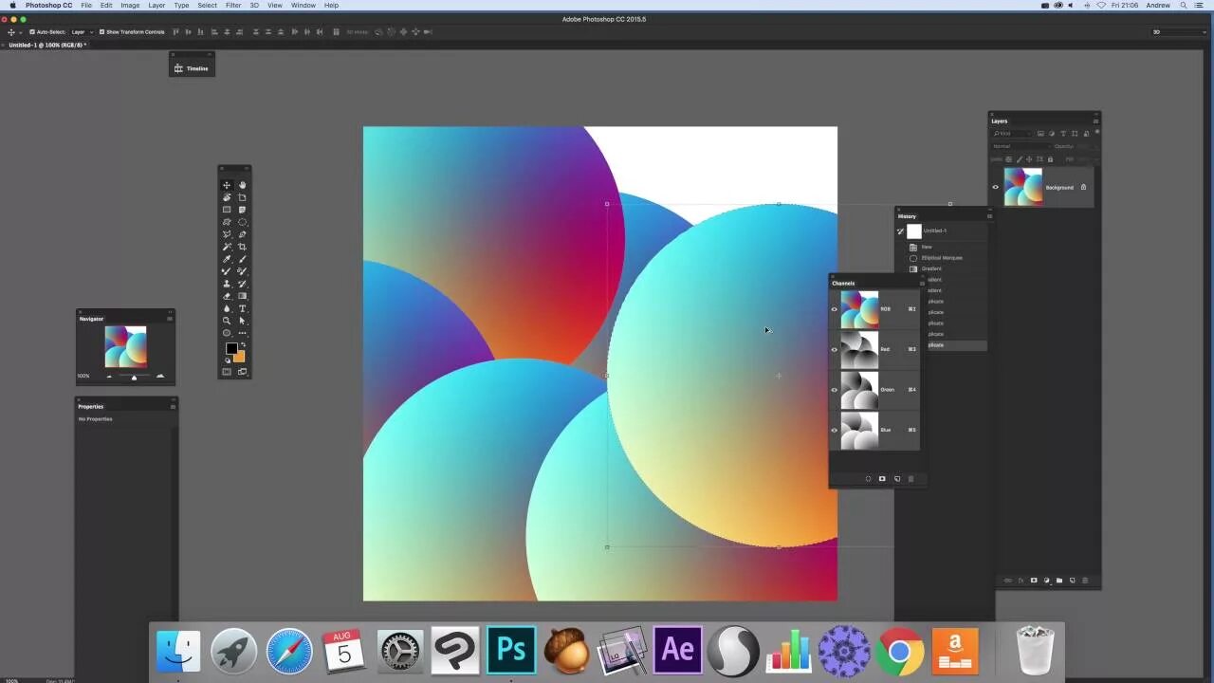The height and width of the screenshot is (683, 1214).
Task: Select the Elliptical Marquee tool in the toolbox
Action: click(242, 221)
